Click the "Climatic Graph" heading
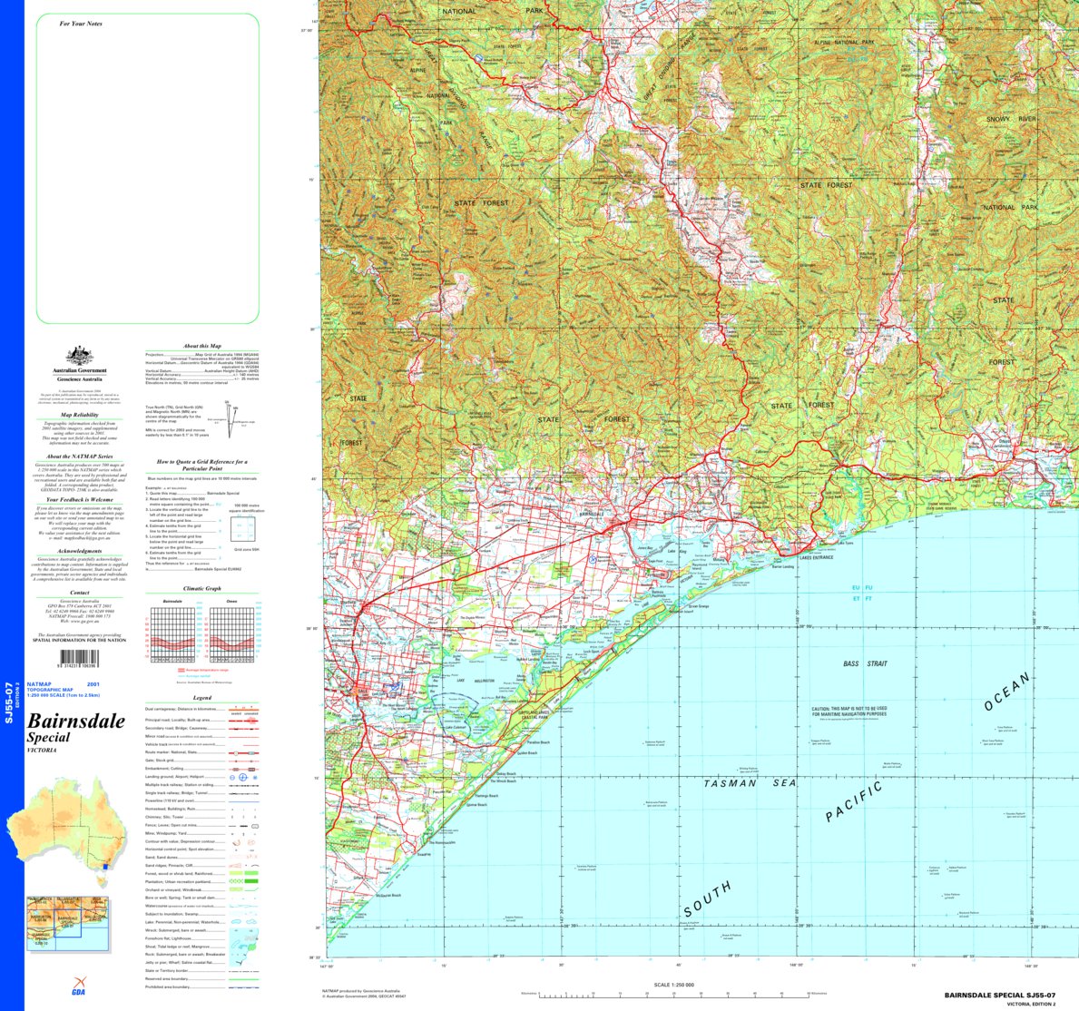The image size is (1079, 1011). pyautogui.click(x=202, y=588)
